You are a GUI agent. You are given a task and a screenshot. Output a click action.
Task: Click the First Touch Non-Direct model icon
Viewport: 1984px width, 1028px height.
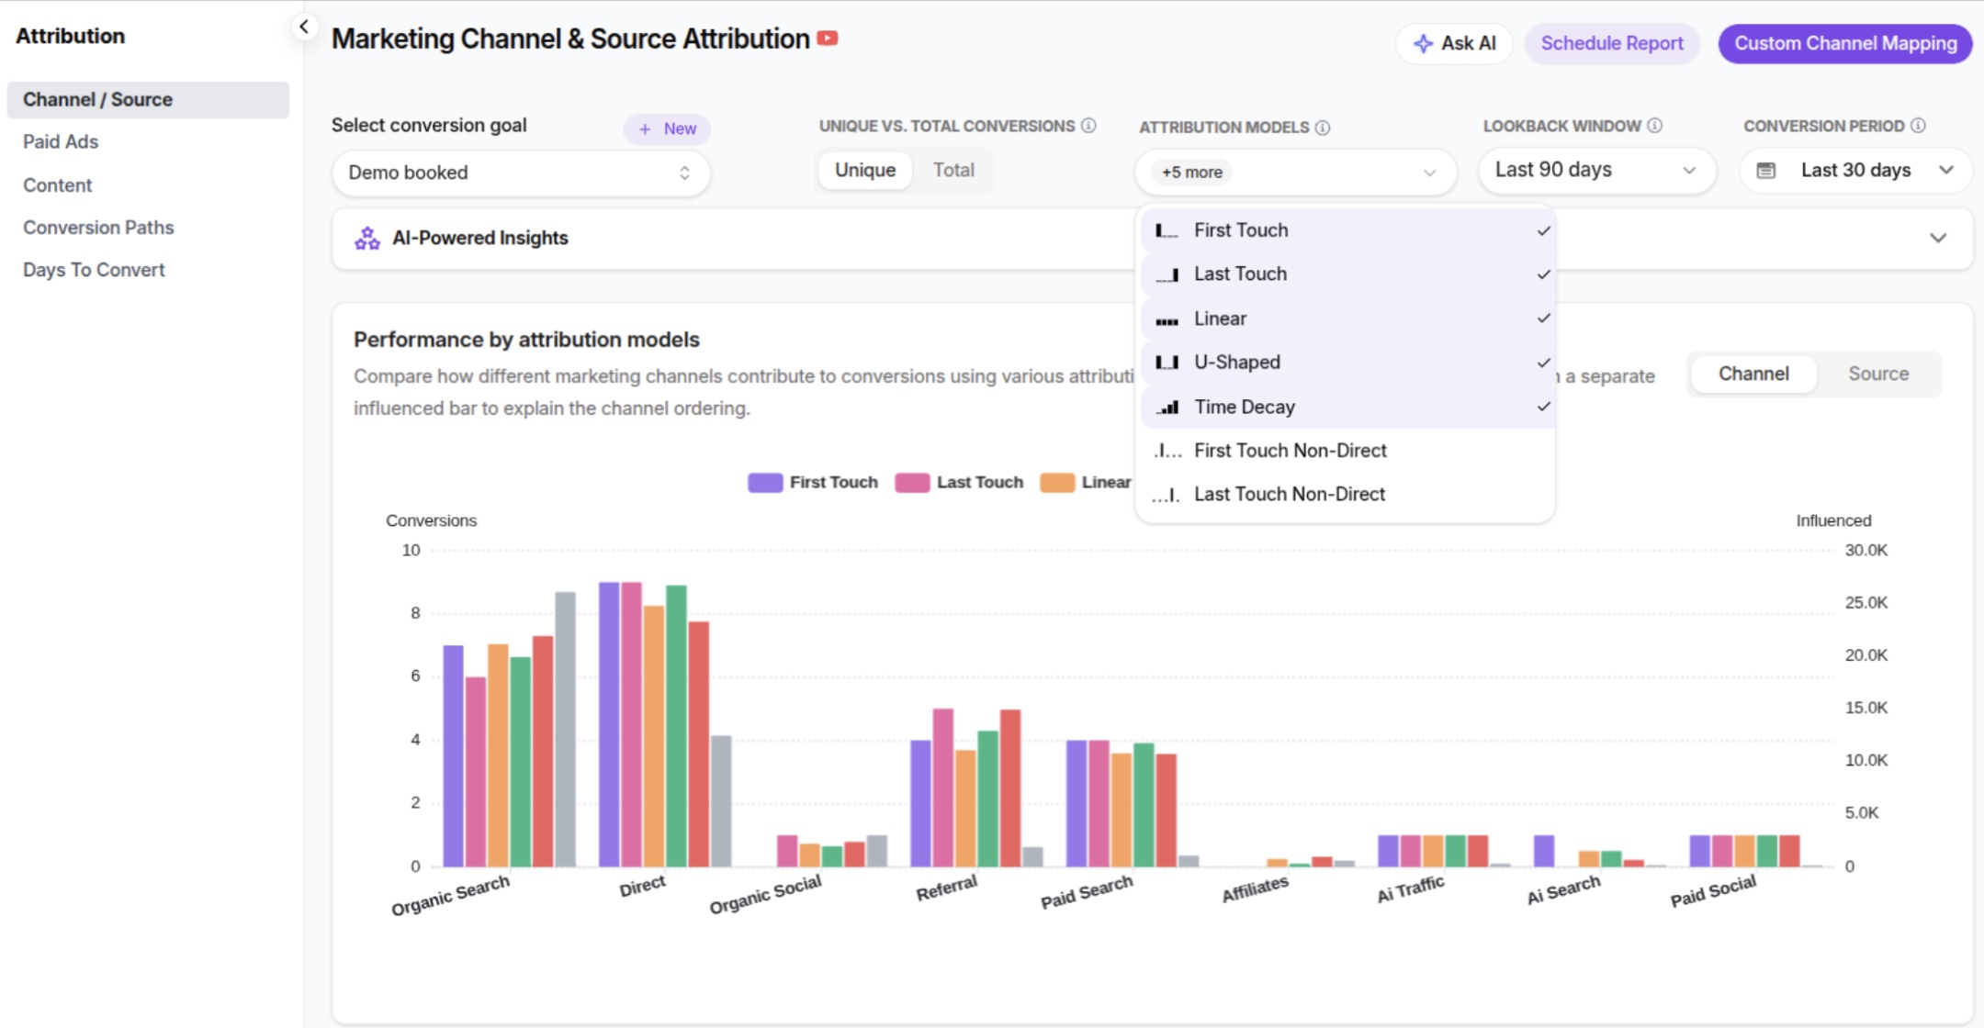pyautogui.click(x=1167, y=451)
